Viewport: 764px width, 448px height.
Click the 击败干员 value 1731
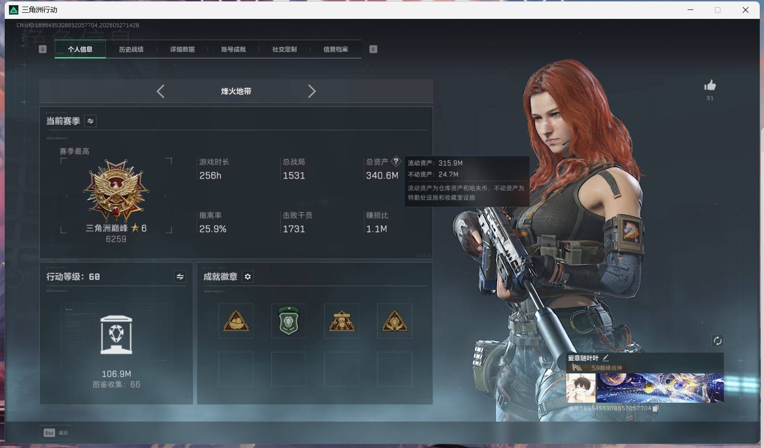[294, 229]
